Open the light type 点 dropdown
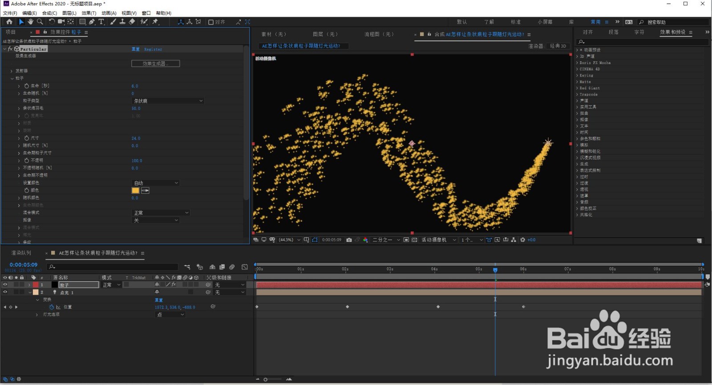This screenshot has height=385, width=712. (170, 314)
